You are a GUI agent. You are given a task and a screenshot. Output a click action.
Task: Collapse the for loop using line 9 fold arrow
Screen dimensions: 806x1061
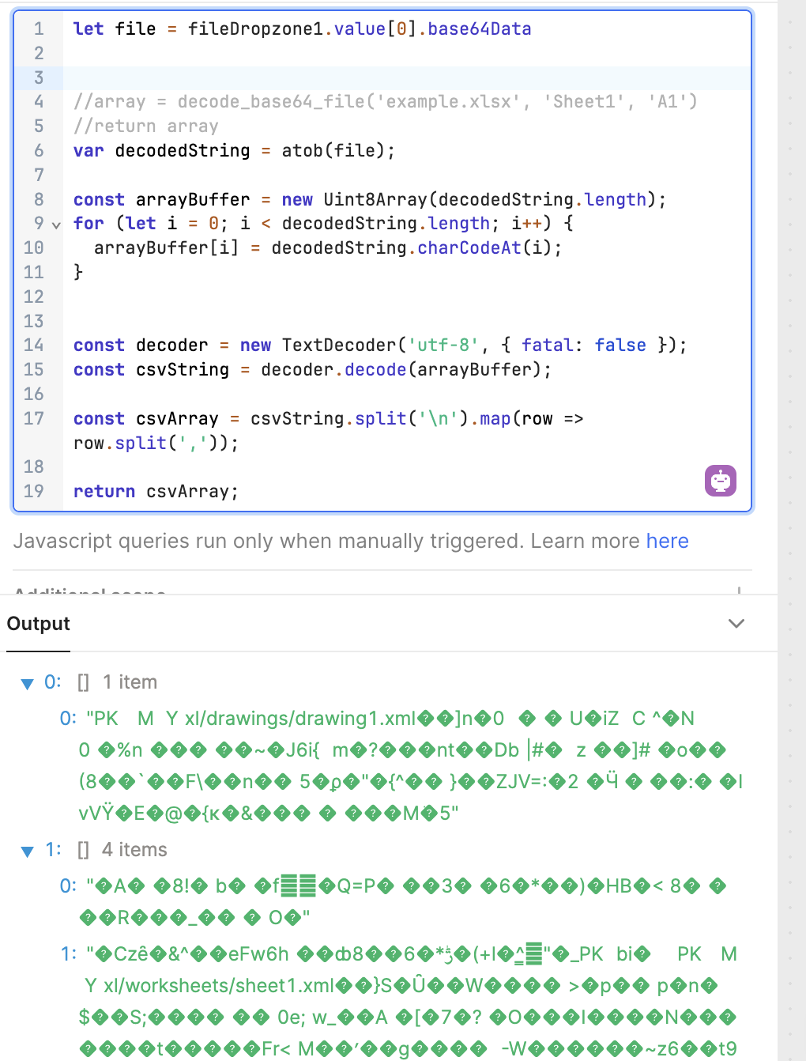tap(56, 225)
